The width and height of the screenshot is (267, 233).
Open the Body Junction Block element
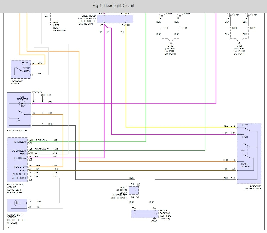(x=134, y=191)
